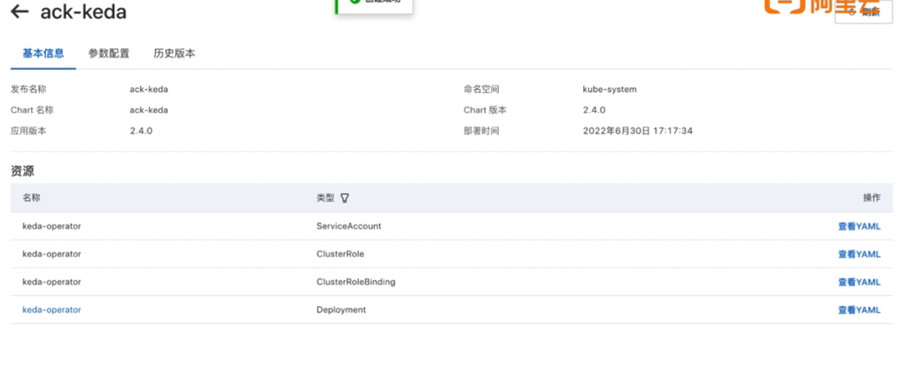Select the ack-keda 发布名称 value
Screen dimensions: 908x372
tap(149, 89)
